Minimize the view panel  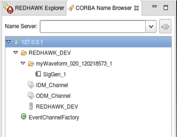tap(154, 6)
